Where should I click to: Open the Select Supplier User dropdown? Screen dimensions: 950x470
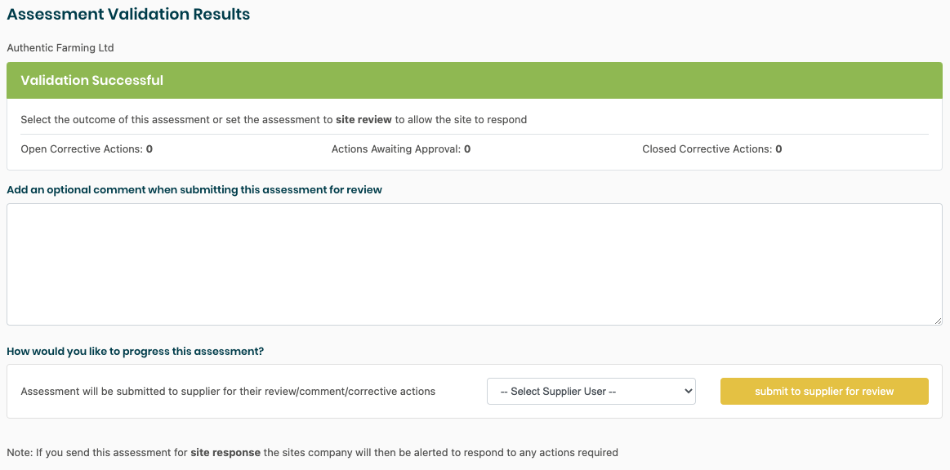coord(591,392)
